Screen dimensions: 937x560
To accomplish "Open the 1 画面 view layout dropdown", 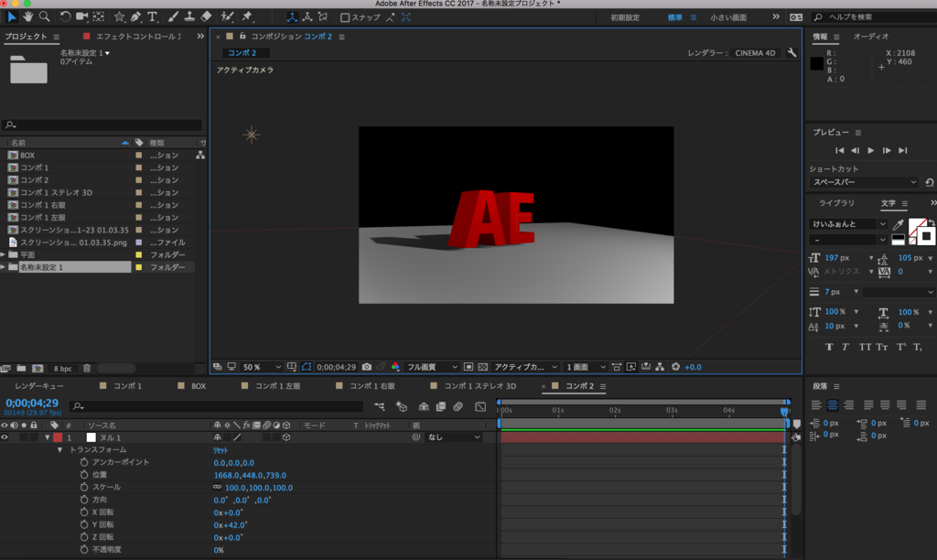I will [x=586, y=367].
